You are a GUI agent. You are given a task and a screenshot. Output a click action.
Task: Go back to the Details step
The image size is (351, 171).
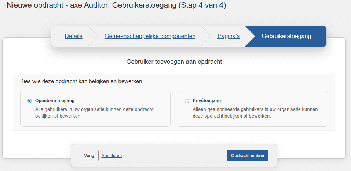73,36
